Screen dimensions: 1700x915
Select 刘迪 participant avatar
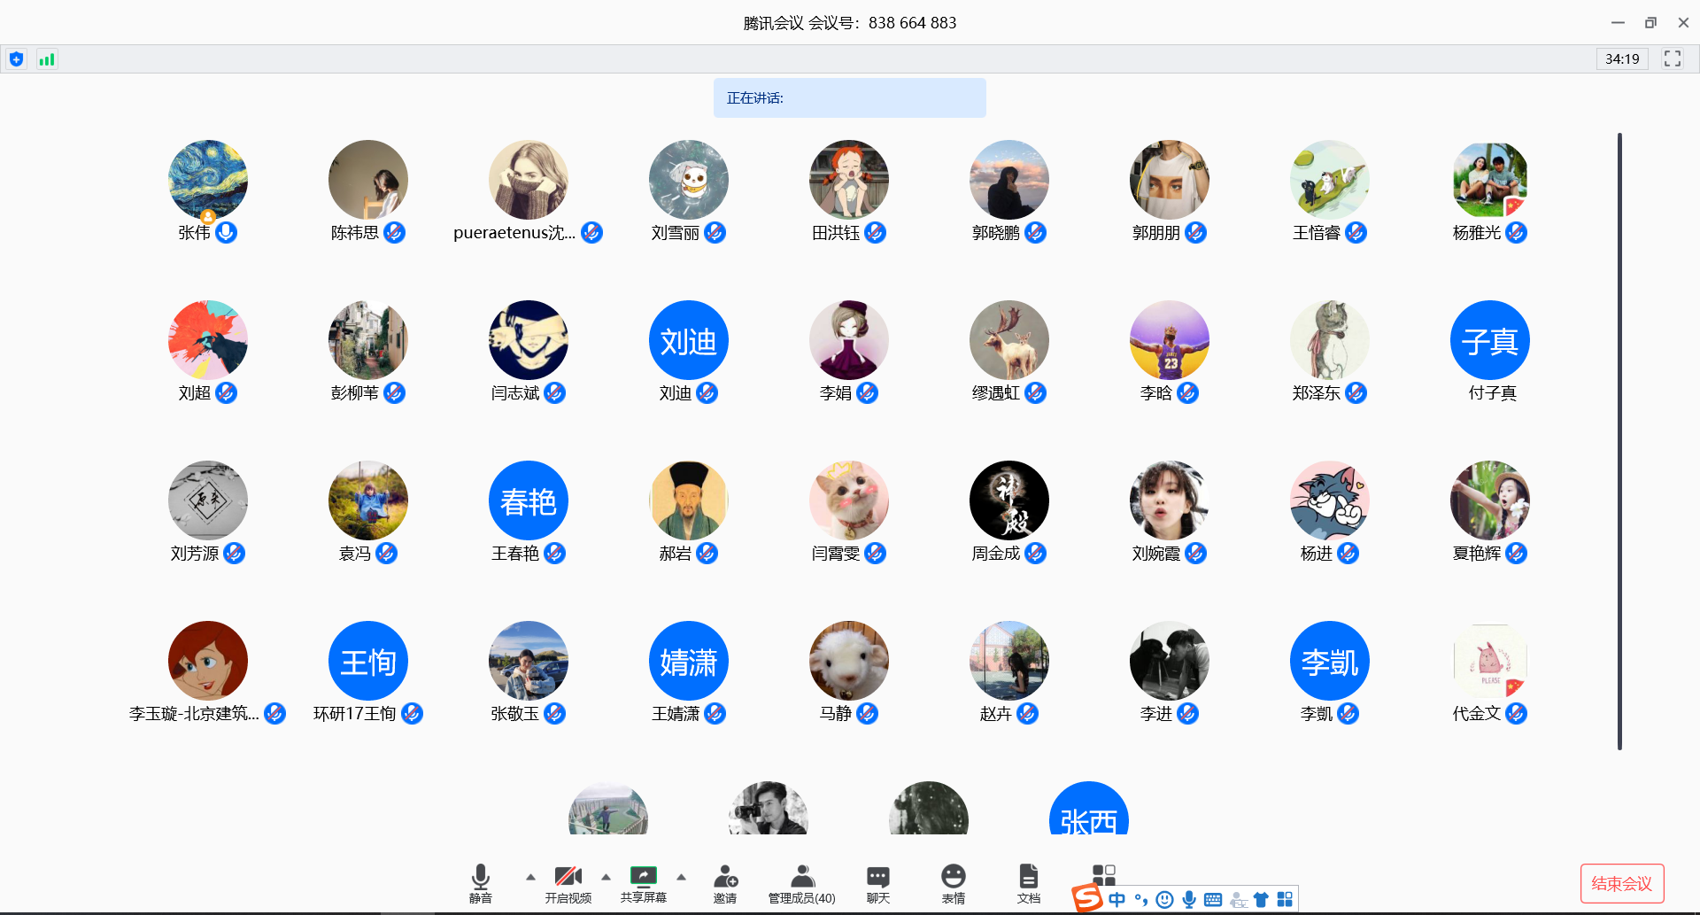tap(688, 341)
